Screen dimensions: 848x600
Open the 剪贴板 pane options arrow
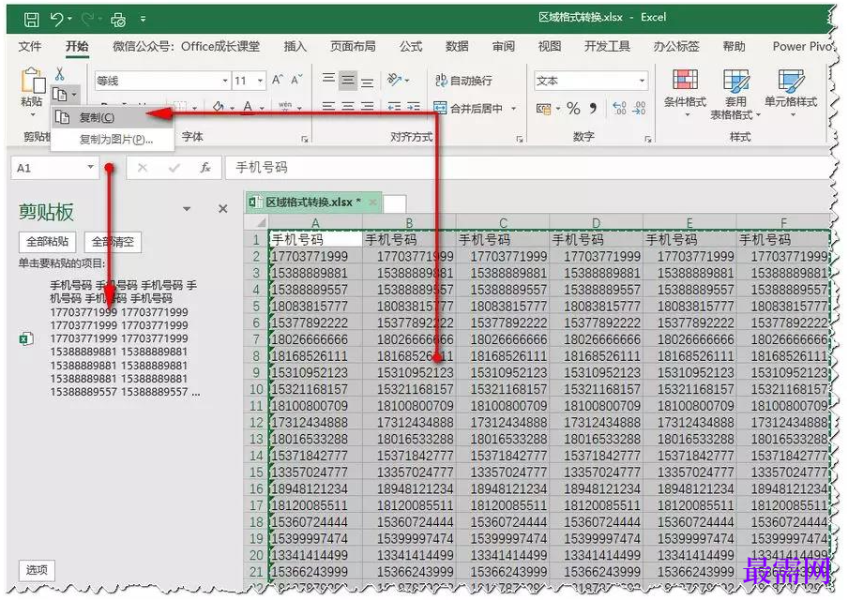[187, 209]
